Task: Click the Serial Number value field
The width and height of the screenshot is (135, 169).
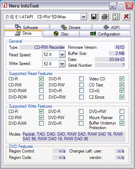Action: click(110, 65)
